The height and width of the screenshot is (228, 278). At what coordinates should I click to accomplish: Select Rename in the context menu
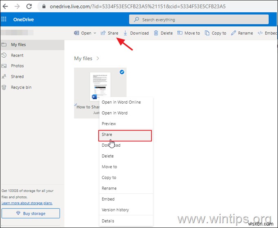126,188
